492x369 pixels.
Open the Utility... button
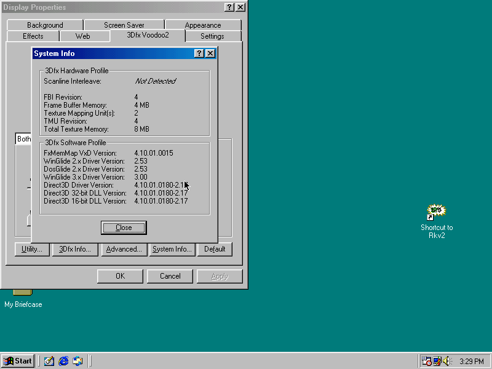coord(32,249)
